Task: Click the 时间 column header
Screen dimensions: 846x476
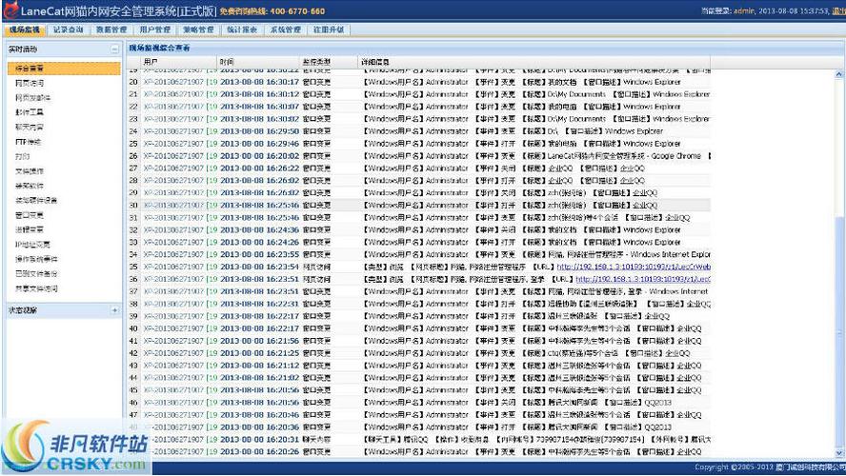Action: [x=259, y=62]
